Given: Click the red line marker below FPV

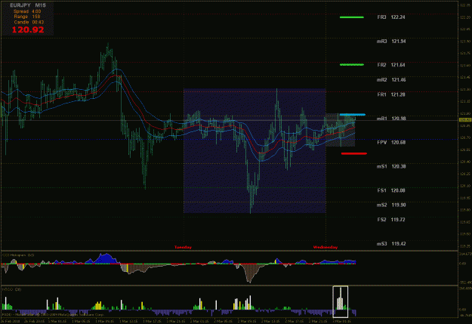Looking at the screenshot, I should [x=354, y=153].
